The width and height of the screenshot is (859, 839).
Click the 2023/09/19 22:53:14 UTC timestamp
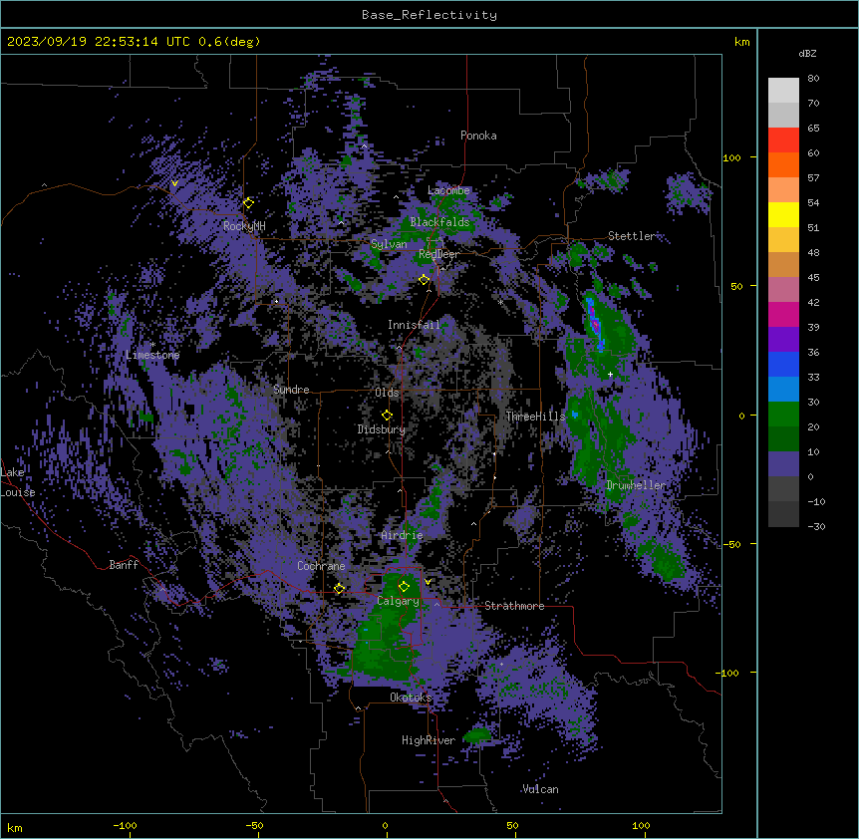(x=100, y=42)
